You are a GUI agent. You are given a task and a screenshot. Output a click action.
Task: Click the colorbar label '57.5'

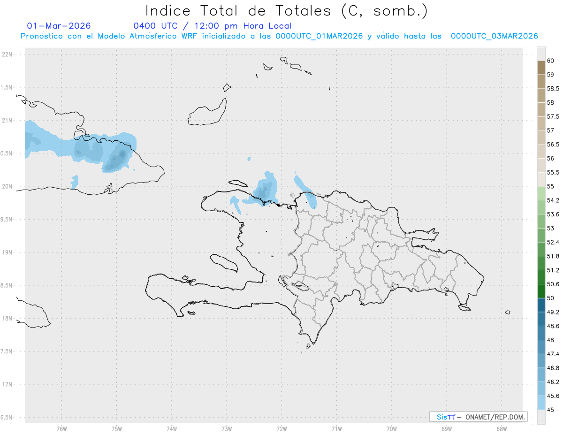(553, 116)
